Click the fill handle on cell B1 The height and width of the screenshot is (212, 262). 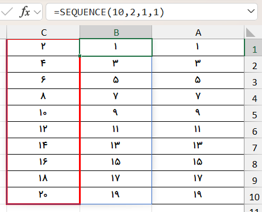[x=80, y=56]
